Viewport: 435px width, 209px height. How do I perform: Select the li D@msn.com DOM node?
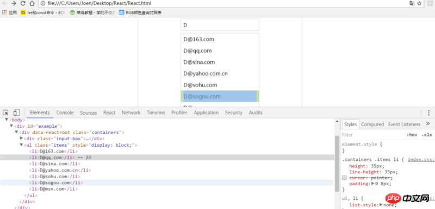[53, 189]
